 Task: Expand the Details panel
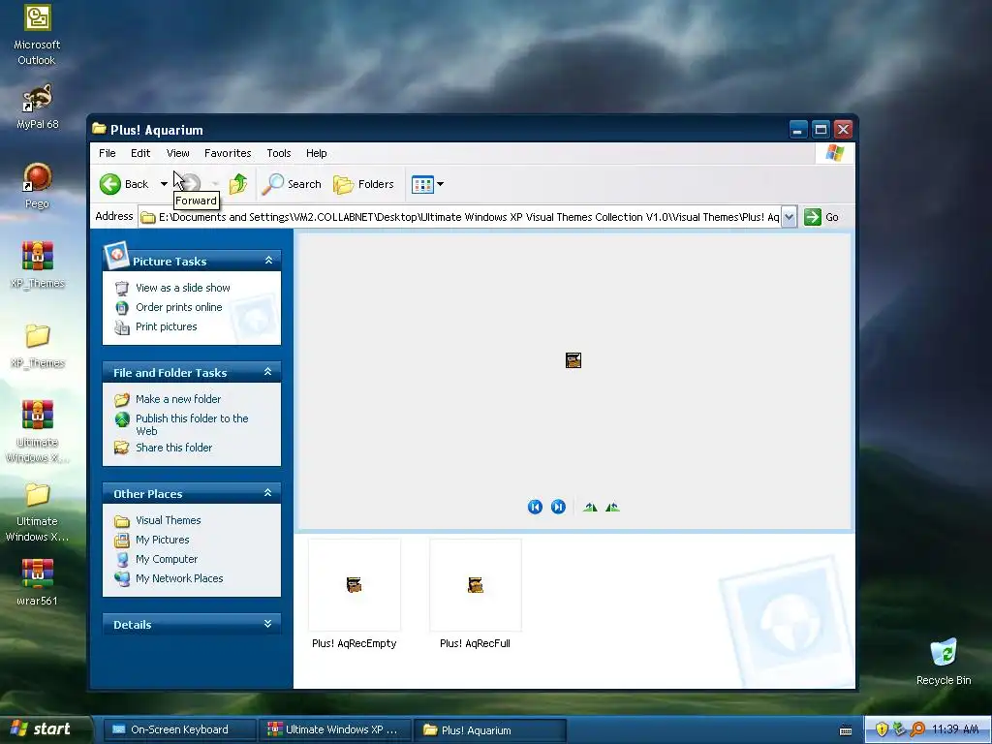coord(267,624)
